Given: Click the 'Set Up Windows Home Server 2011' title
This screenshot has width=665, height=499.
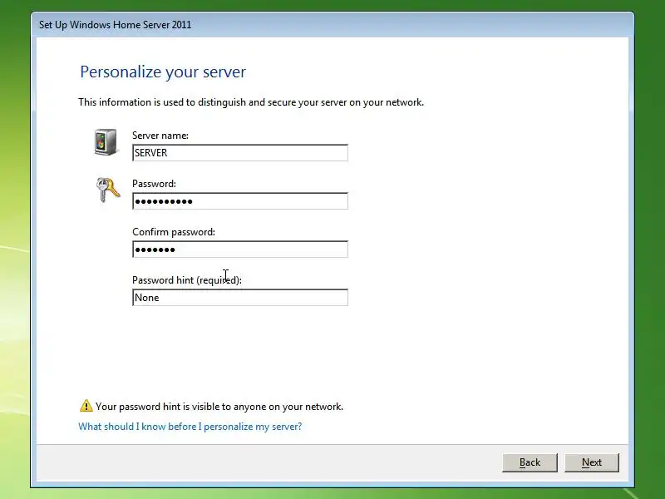Looking at the screenshot, I should (x=116, y=25).
